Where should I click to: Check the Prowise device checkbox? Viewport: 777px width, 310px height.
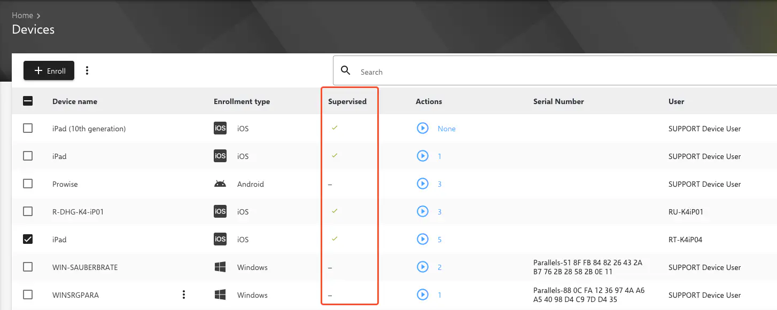[28, 184]
